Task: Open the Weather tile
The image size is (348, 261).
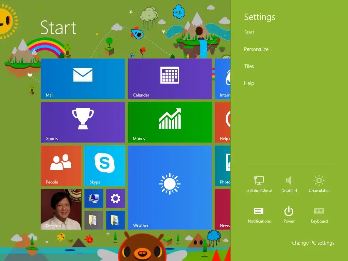Action: (170, 188)
